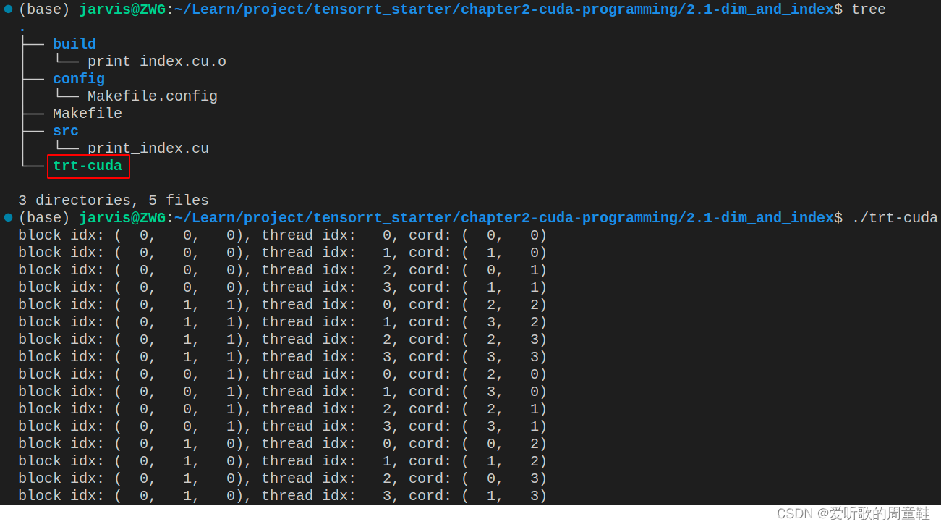941x527 pixels.
Task: Select 'print_index.cu' source file name
Action: pos(148,148)
